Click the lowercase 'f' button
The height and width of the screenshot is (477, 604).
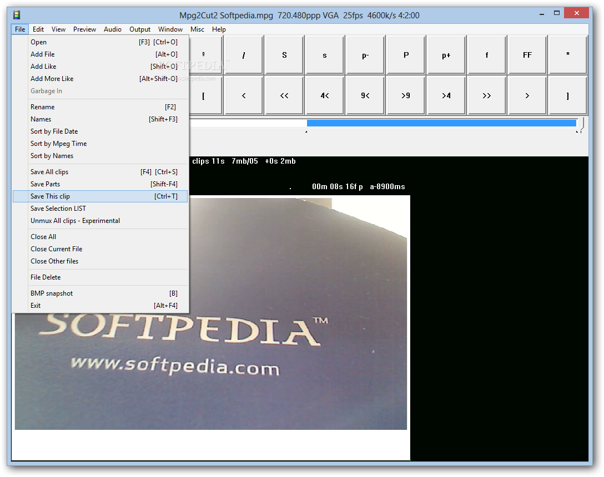point(487,55)
